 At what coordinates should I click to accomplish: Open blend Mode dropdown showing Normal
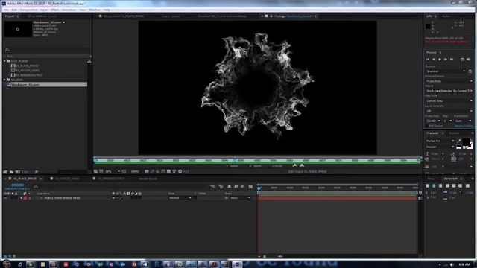(x=180, y=198)
